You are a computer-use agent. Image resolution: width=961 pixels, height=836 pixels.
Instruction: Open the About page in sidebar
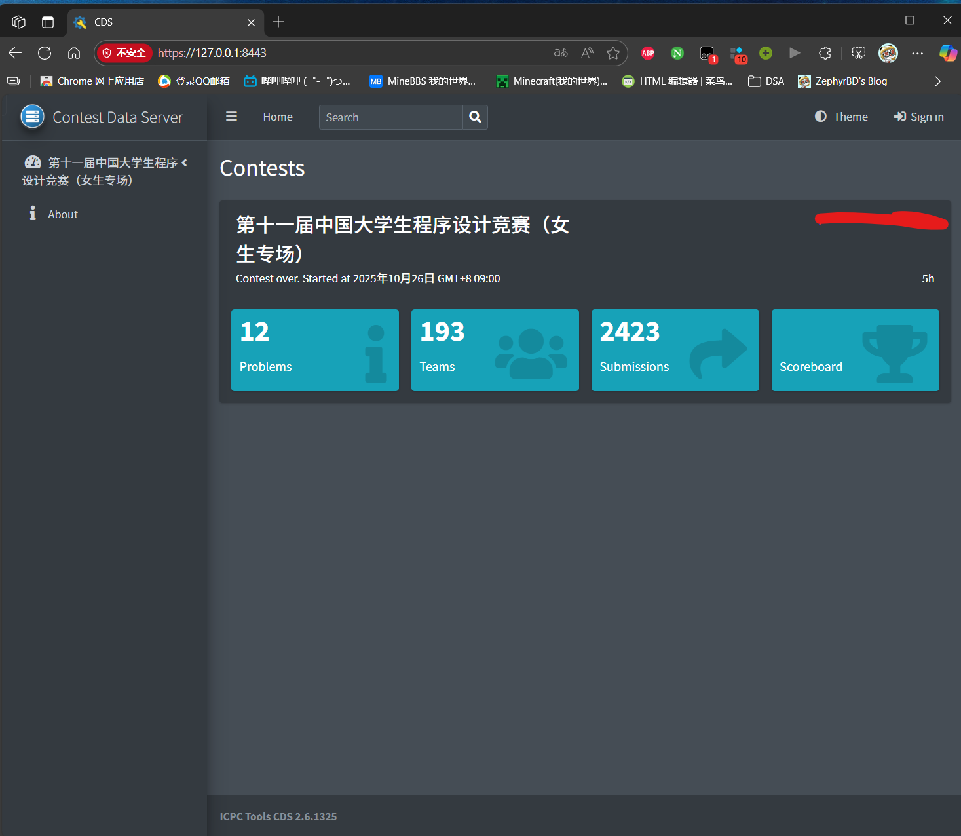(x=62, y=214)
